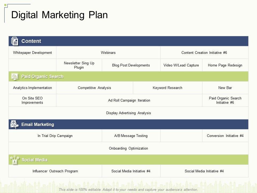This screenshot has height=193, width=257.
Task: Click the Content section documents icon
Action: (x=15, y=41)
